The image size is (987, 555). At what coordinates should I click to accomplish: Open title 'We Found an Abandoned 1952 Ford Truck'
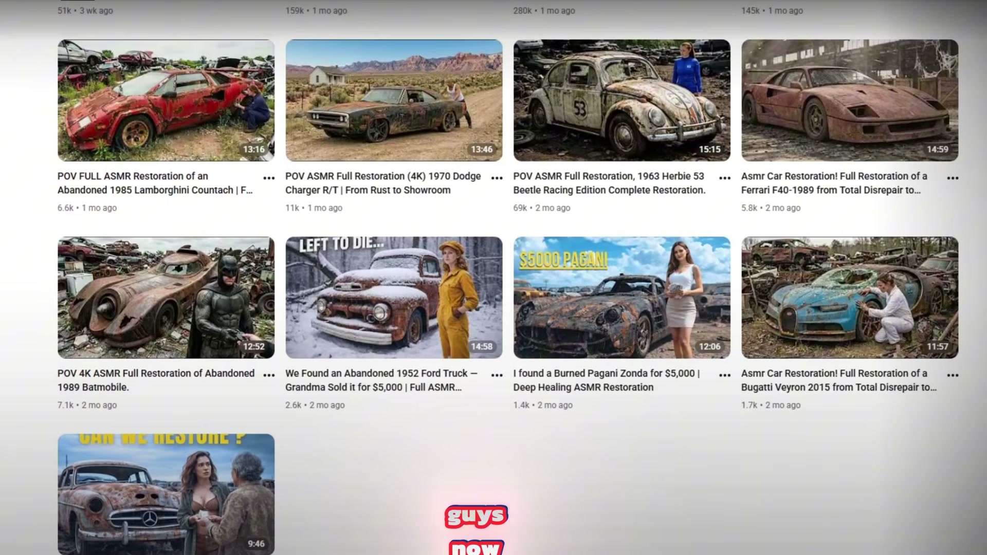381,380
